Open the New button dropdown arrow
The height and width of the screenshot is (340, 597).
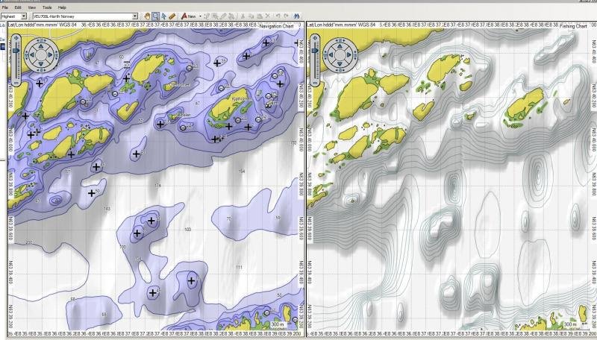click(x=199, y=16)
